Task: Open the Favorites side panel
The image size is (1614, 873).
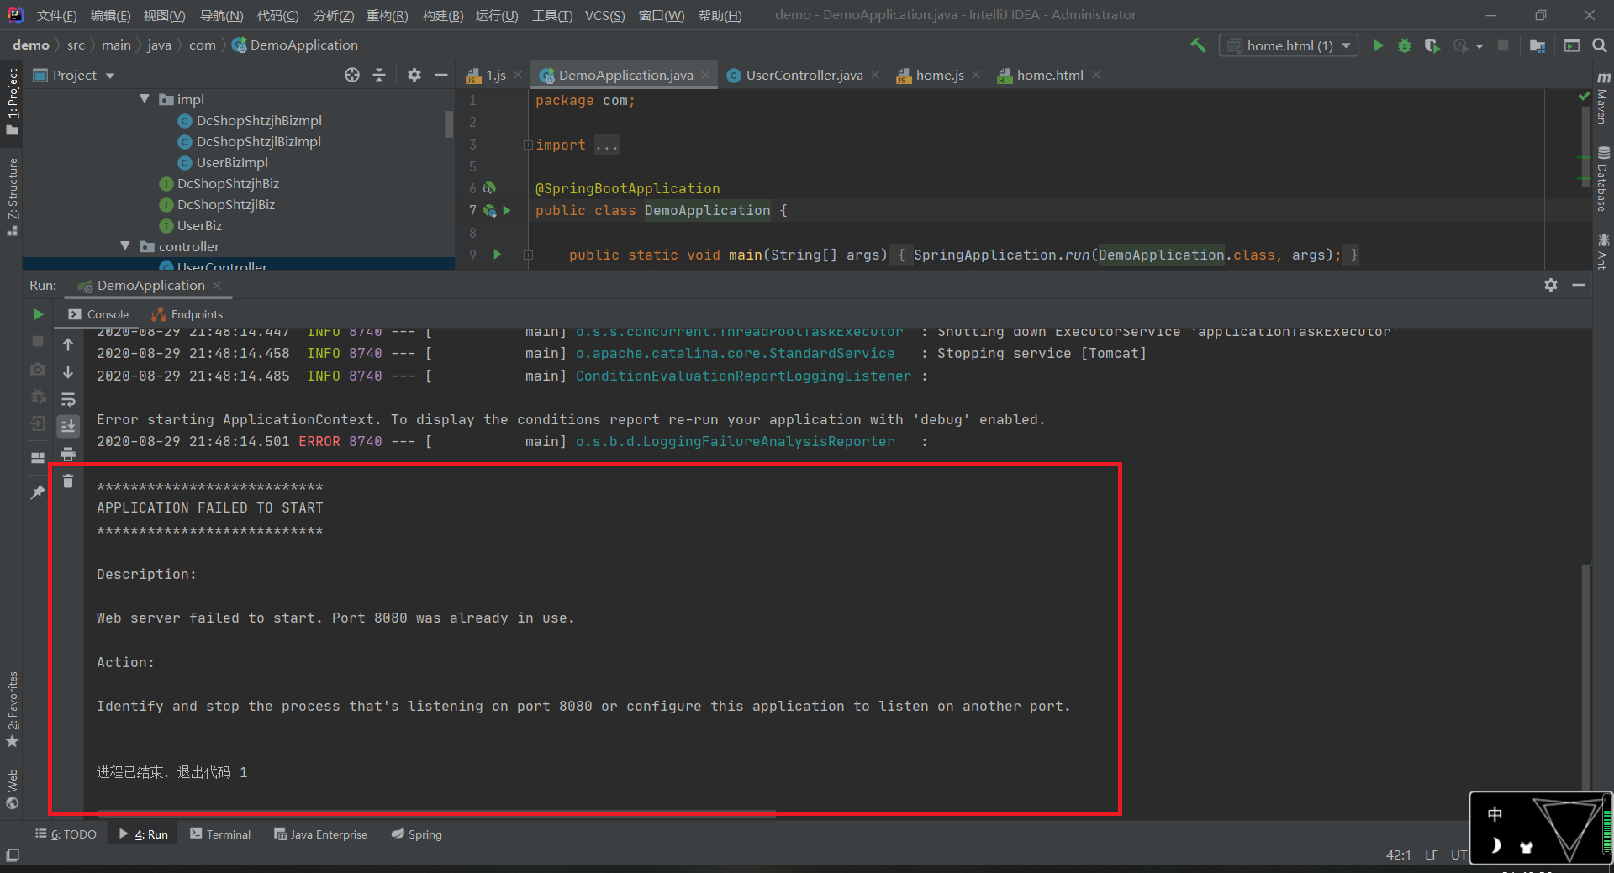Action: click(12, 710)
